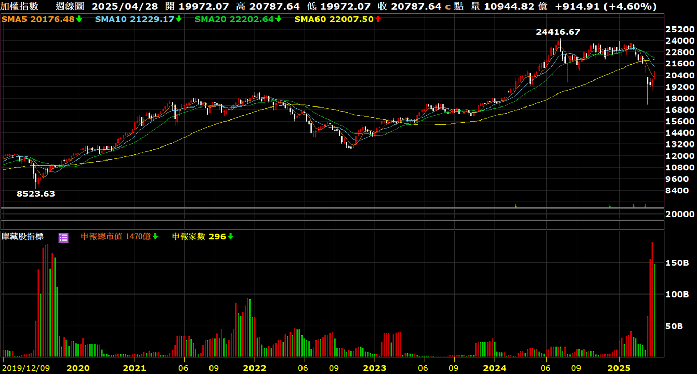Click the green down arrow after SMA10 value
This screenshot has width=697, height=374.
coord(179,19)
